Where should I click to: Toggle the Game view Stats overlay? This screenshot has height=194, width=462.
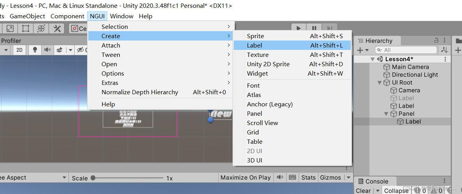coord(308,178)
